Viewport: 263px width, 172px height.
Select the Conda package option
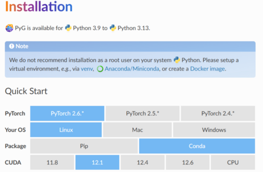[x=197, y=146]
